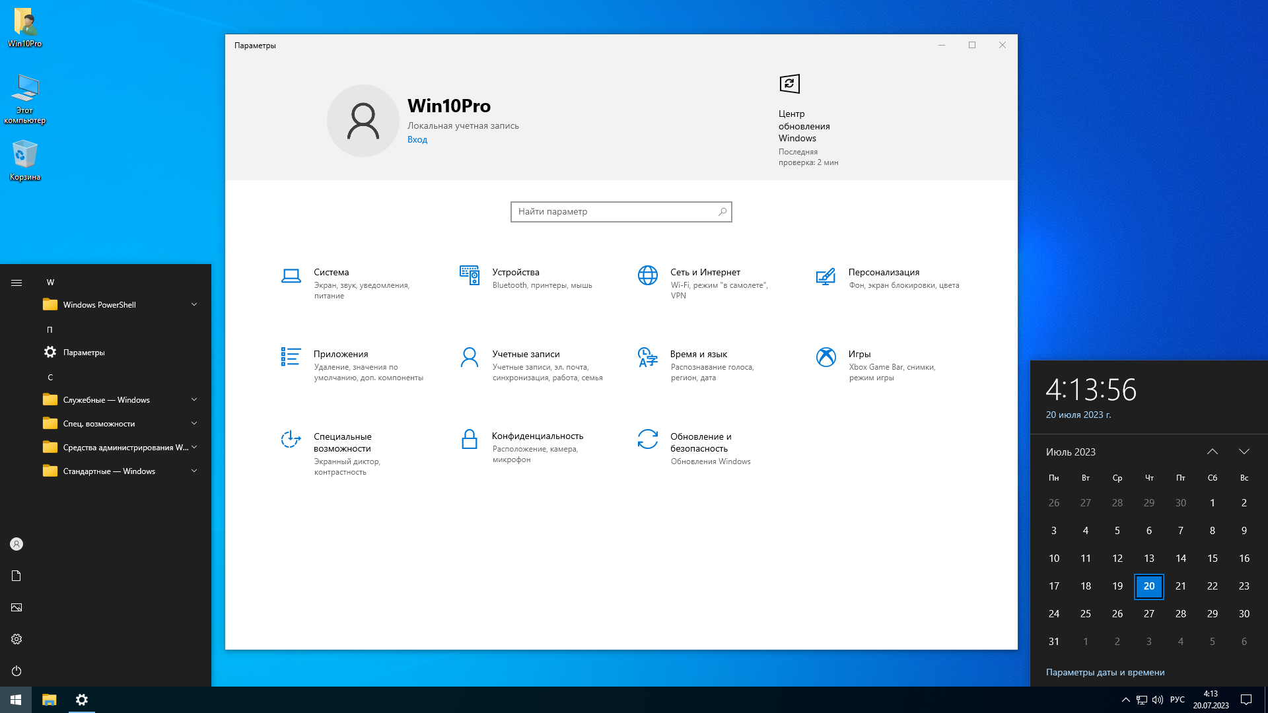Click the 20 июля 2023 г. date link
This screenshot has height=713, width=1268.
(x=1078, y=415)
